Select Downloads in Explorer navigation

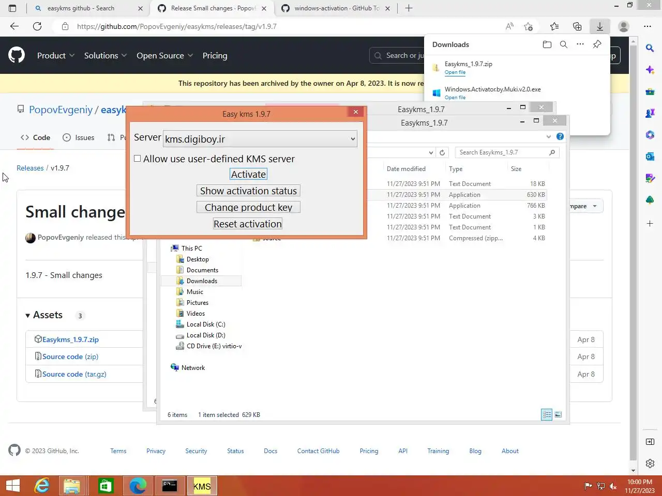click(x=201, y=281)
